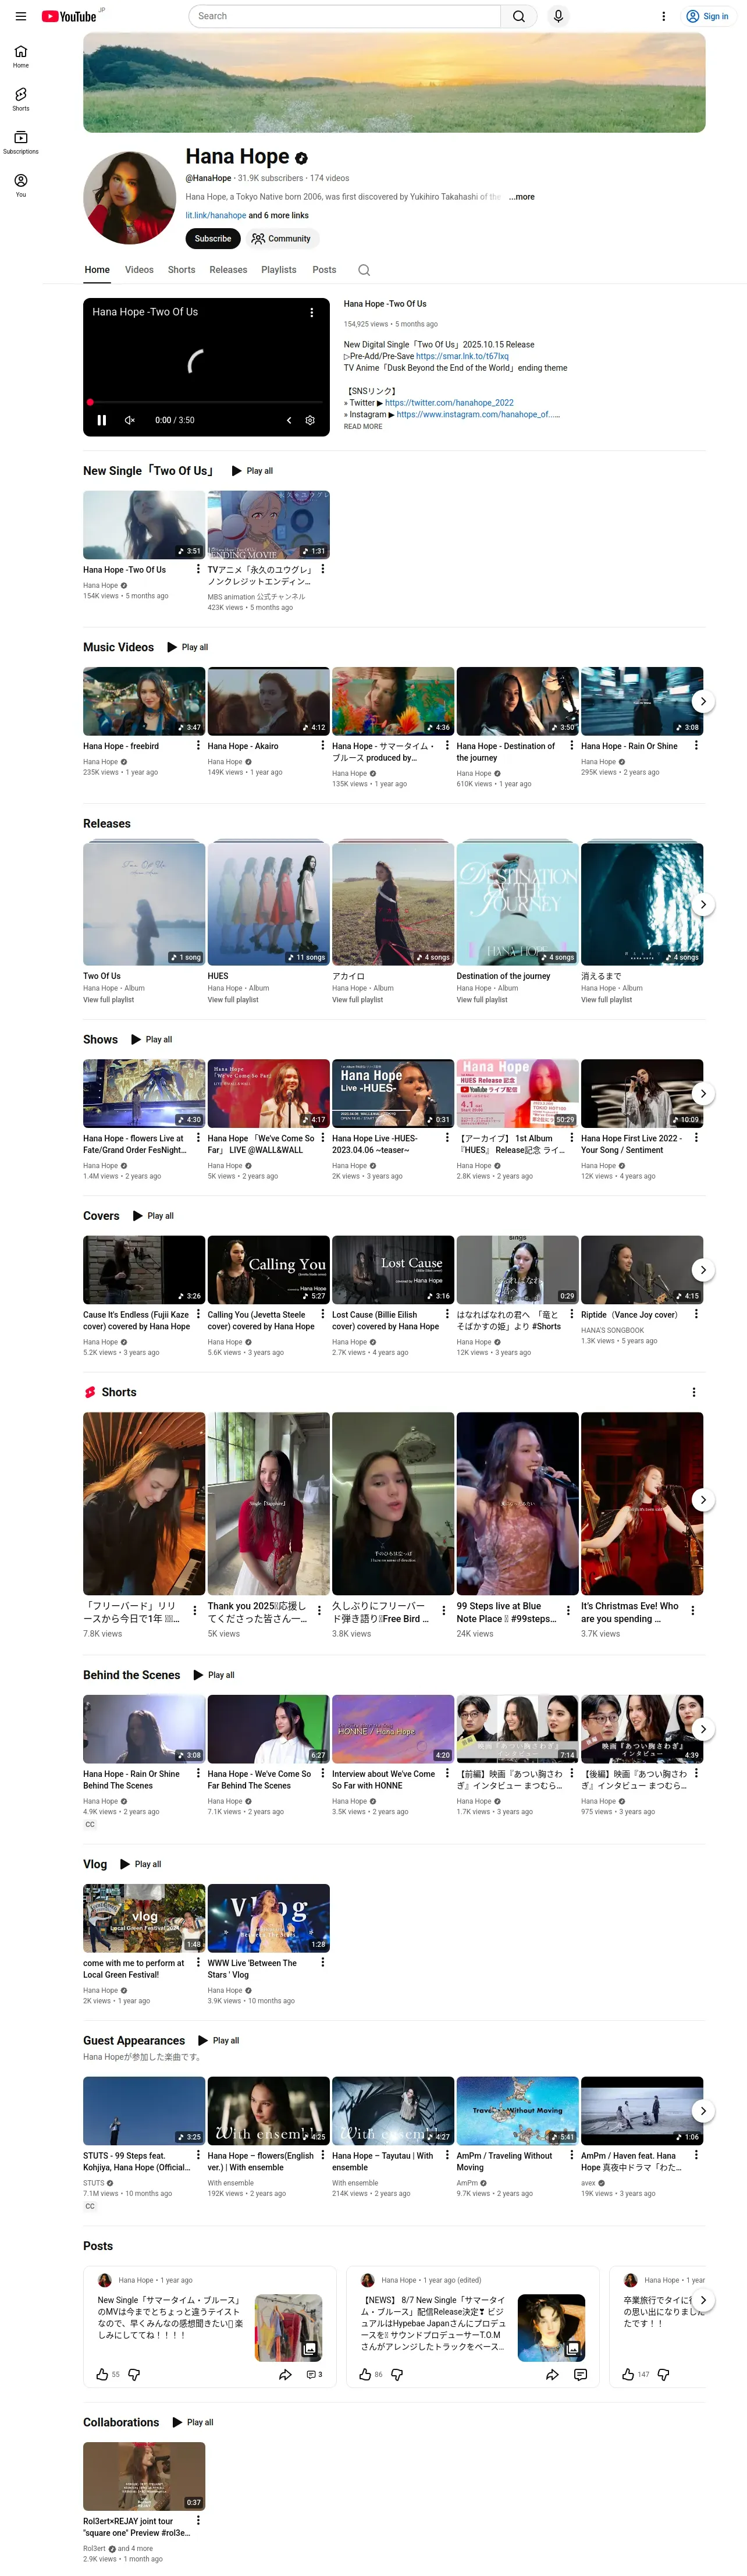Switch to the Shorts channel tab
This screenshot has width=747, height=2576.
point(181,270)
